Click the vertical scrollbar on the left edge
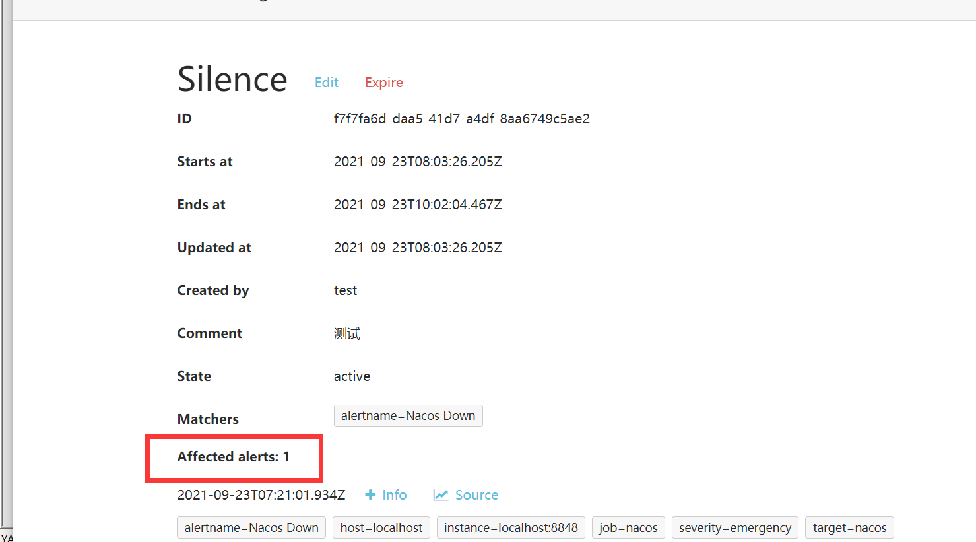This screenshot has height=542, width=976. [7, 264]
